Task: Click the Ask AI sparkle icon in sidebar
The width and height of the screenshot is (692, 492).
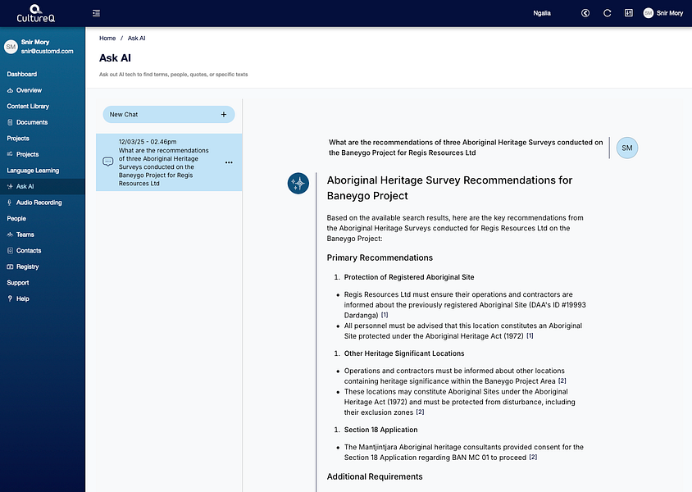Action: [10, 187]
